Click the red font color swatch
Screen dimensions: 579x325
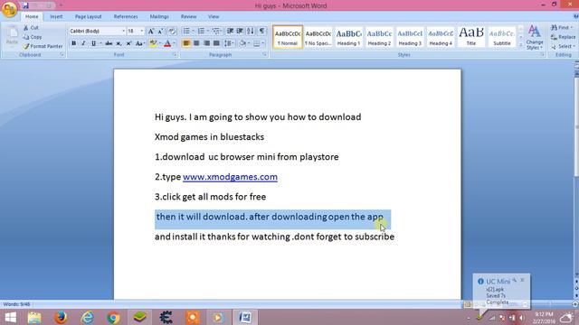pyautogui.click(x=167, y=43)
